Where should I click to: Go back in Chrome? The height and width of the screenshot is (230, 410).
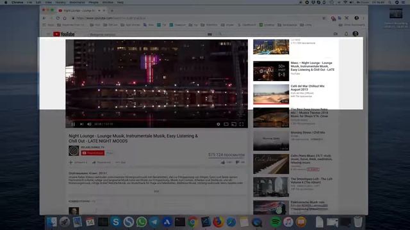pyautogui.click(x=44, y=19)
